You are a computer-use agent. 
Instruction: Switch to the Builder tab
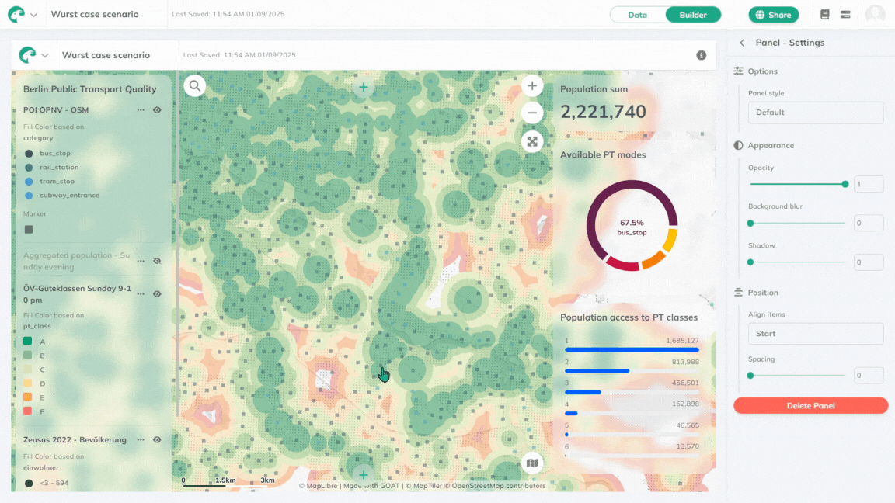(693, 15)
